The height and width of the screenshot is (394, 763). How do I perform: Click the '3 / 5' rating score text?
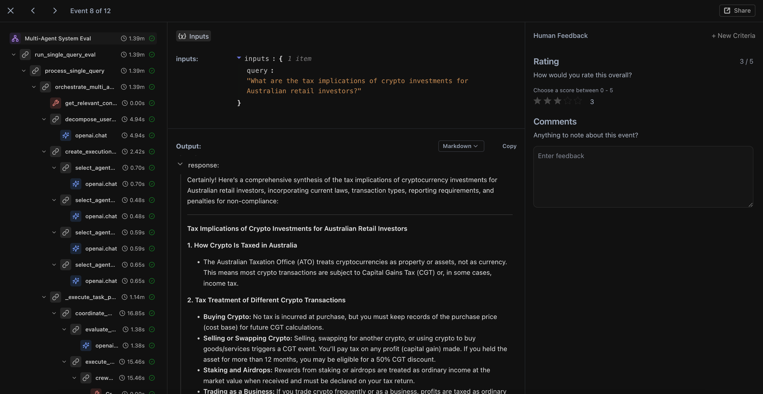pyautogui.click(x=746, y=62)
